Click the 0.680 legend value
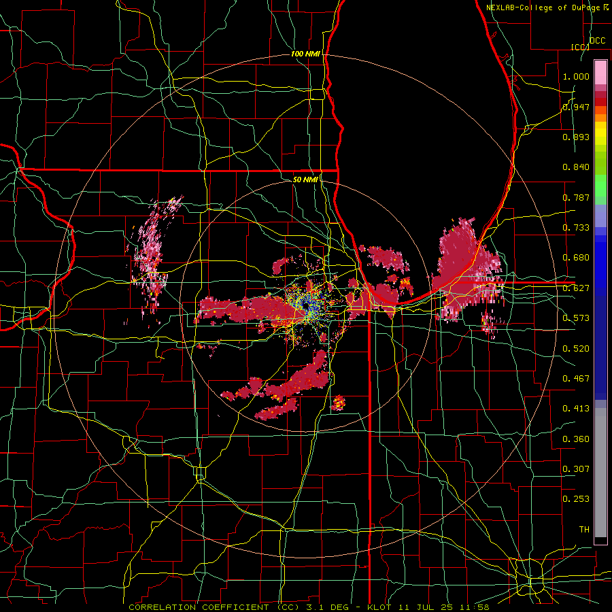Screen dimensions: 612x612 pyautogui.click(x=576, y=258)
